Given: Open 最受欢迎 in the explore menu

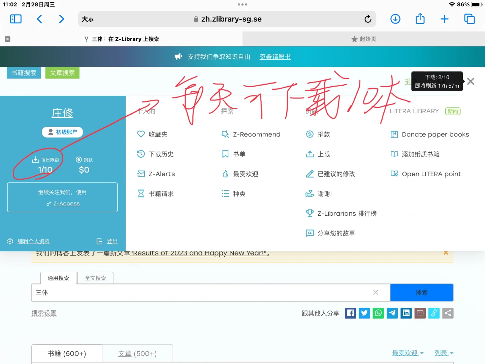Looking at the screenshot, I should tap(239, 174).
